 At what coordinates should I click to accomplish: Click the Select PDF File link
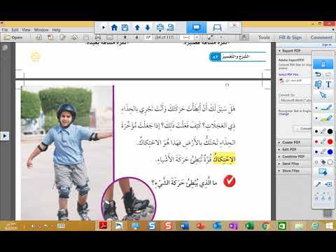[288, 74]
